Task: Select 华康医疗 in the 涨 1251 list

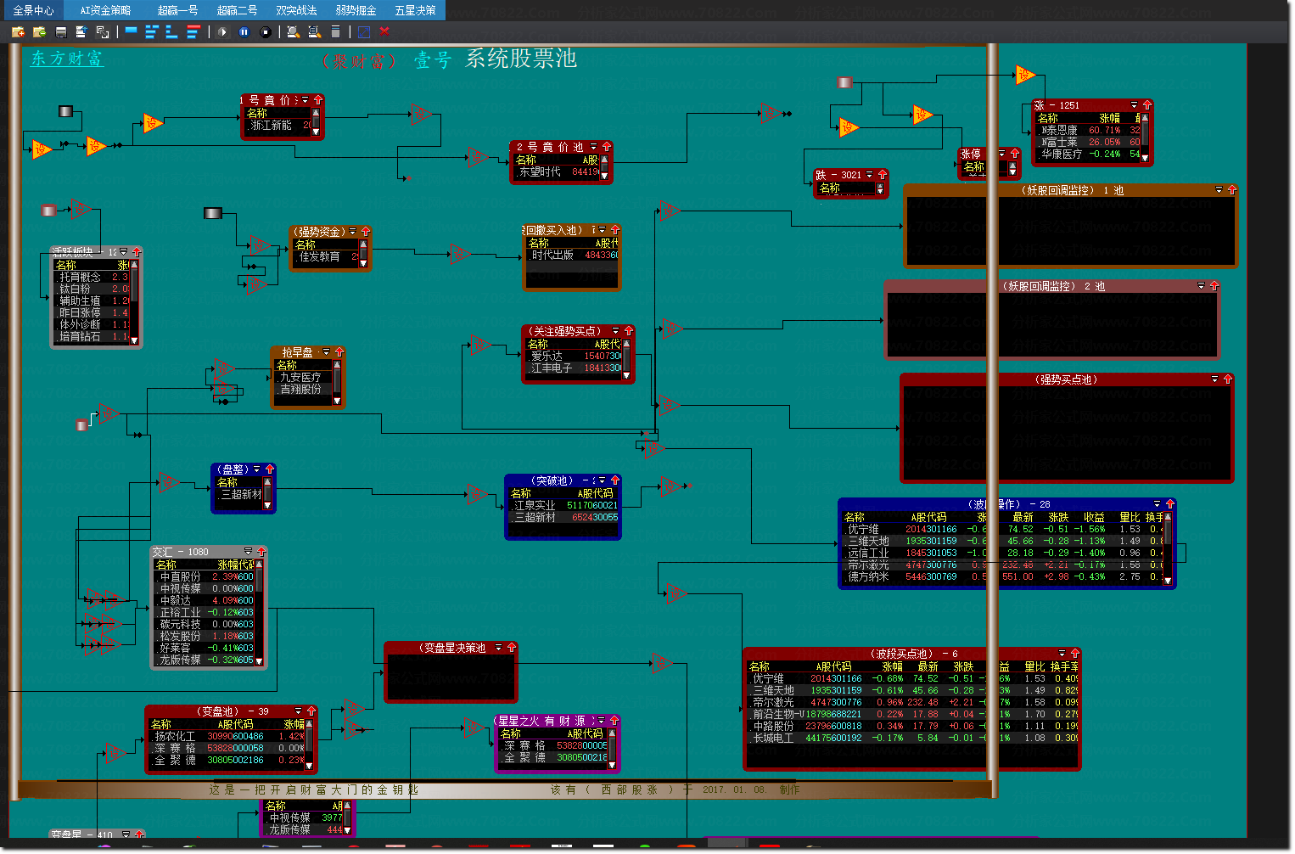Action: pyautogui.click(x=1062, y=154)
